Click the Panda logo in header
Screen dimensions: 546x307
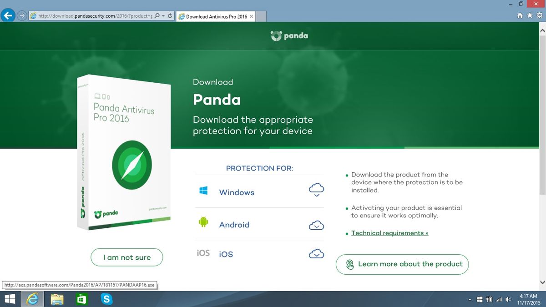coord(289,36)
